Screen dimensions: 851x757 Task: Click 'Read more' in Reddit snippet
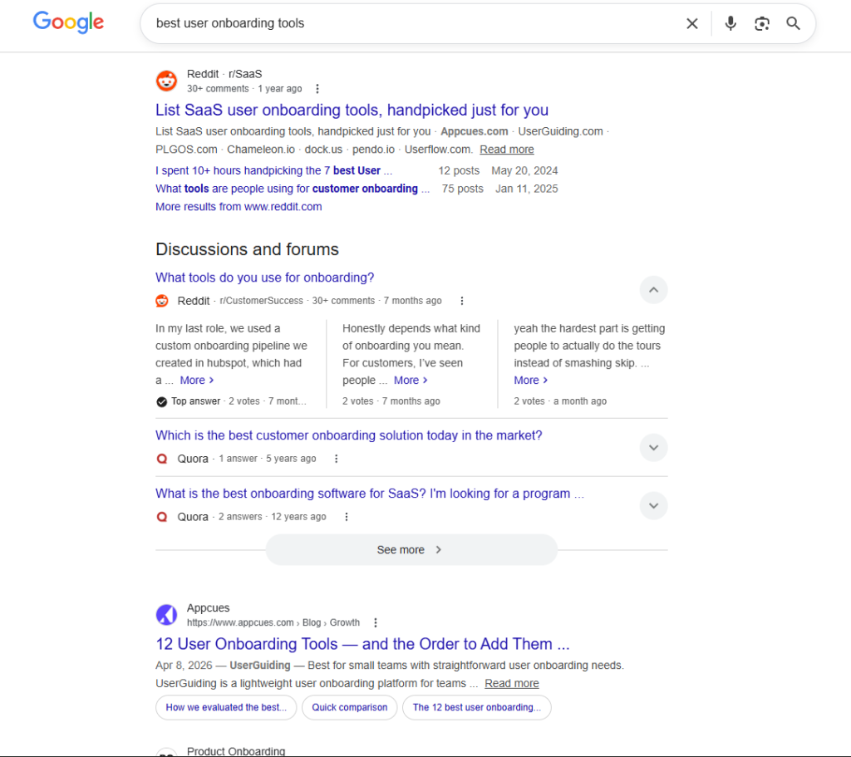pos(506,150)
